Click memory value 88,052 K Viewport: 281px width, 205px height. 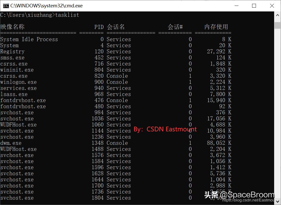point(219,143)
